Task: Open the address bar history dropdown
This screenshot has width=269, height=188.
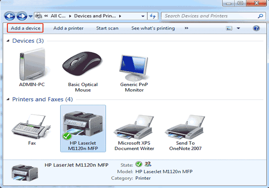Action: pos(143,16)
